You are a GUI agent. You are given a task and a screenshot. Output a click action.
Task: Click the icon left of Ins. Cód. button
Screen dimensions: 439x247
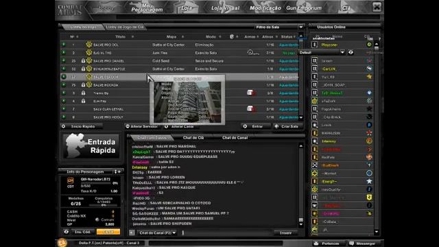pos(66,232)
